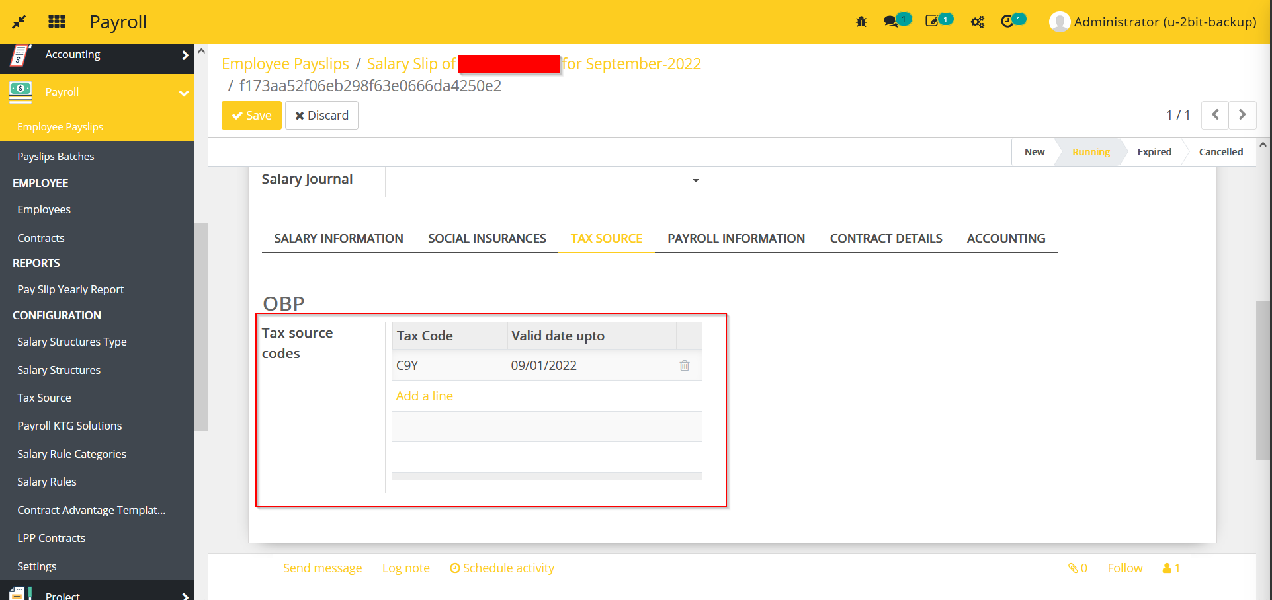Set payslip status to Cancelled
This screenshot has height=600, width=1272.
(1219, 151)
